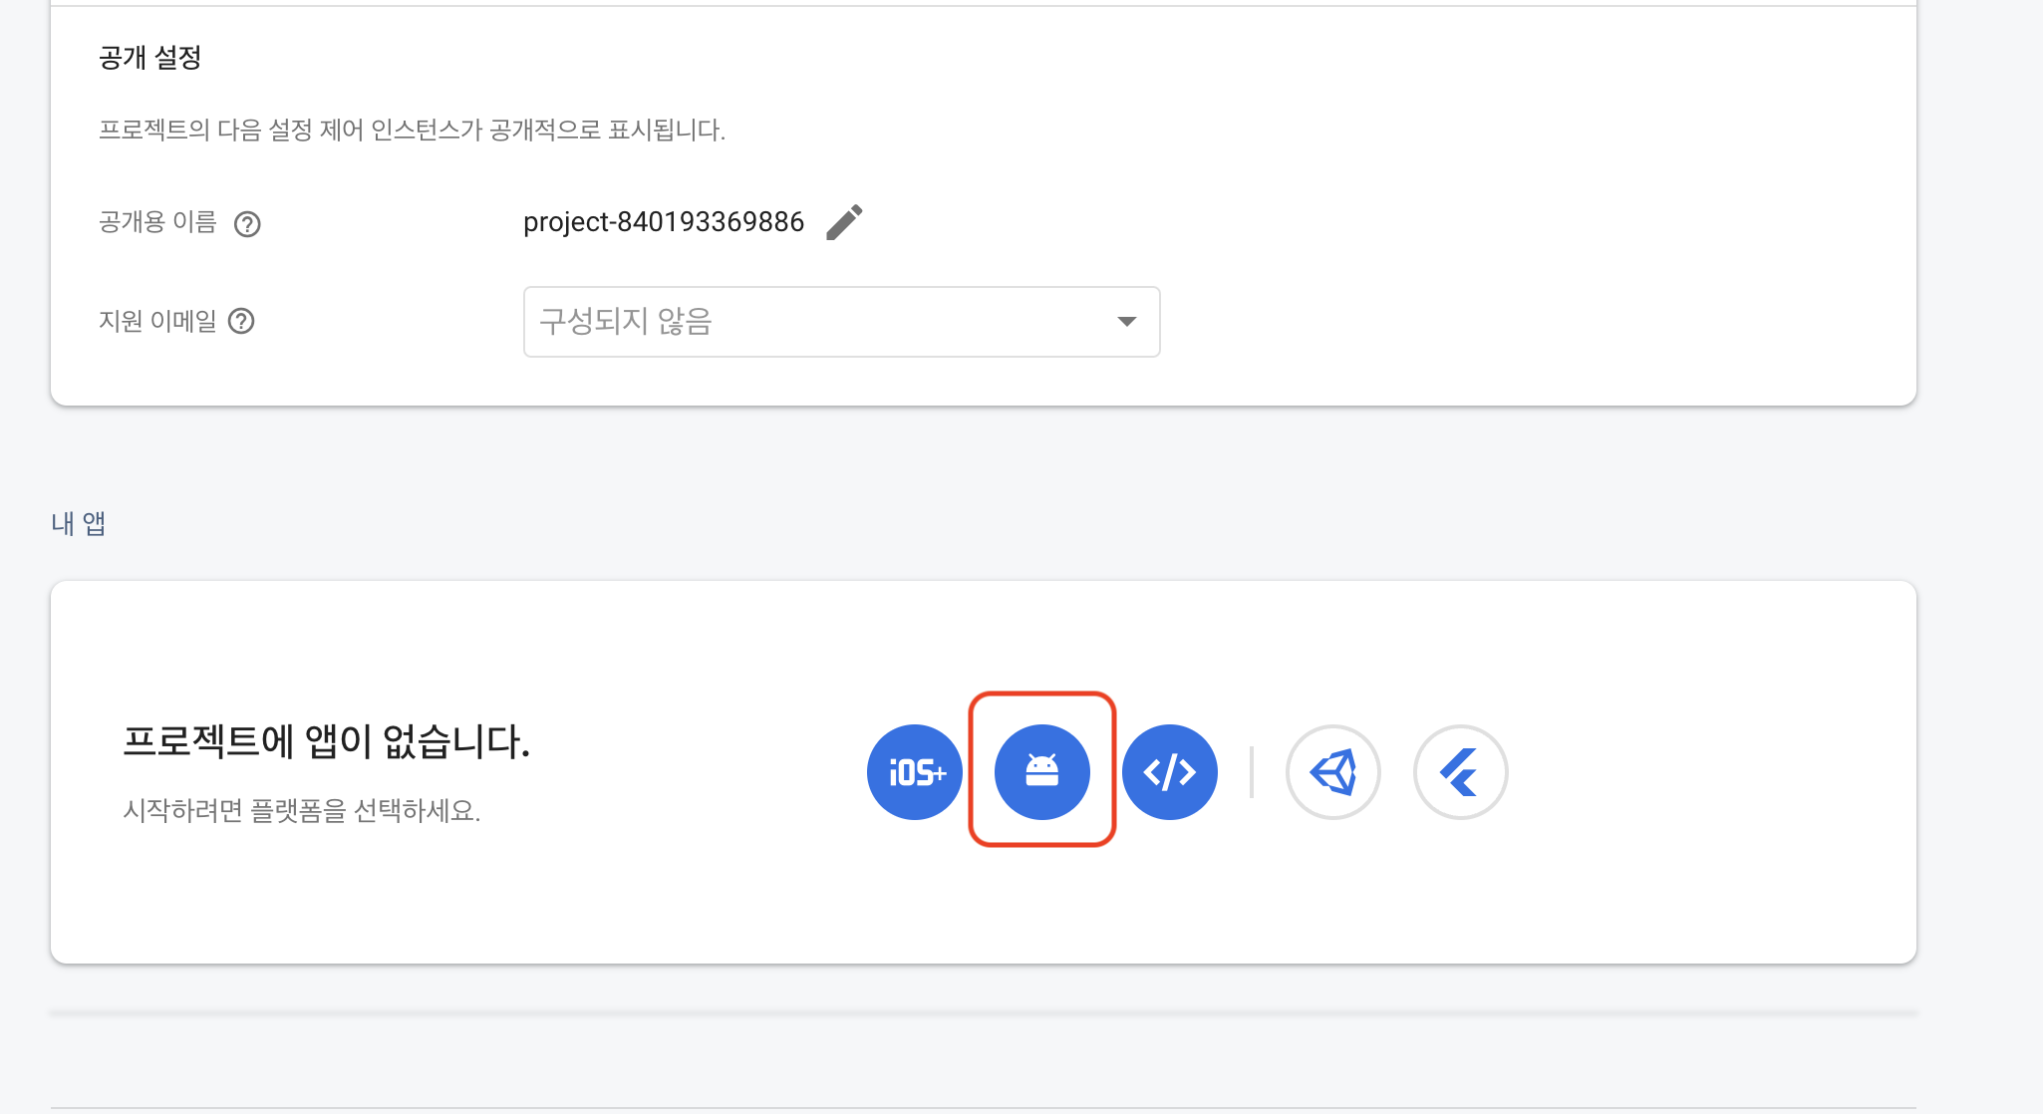Click the 내 앱 section heading
Screen dimensions: 2043x1114
(x=79, y=523)
